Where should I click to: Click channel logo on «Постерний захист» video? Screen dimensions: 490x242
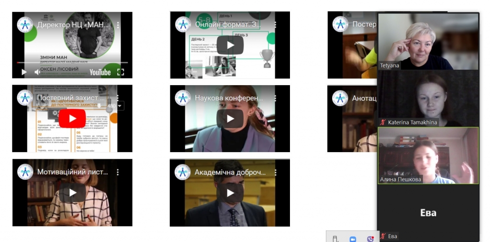click(25, 98)
